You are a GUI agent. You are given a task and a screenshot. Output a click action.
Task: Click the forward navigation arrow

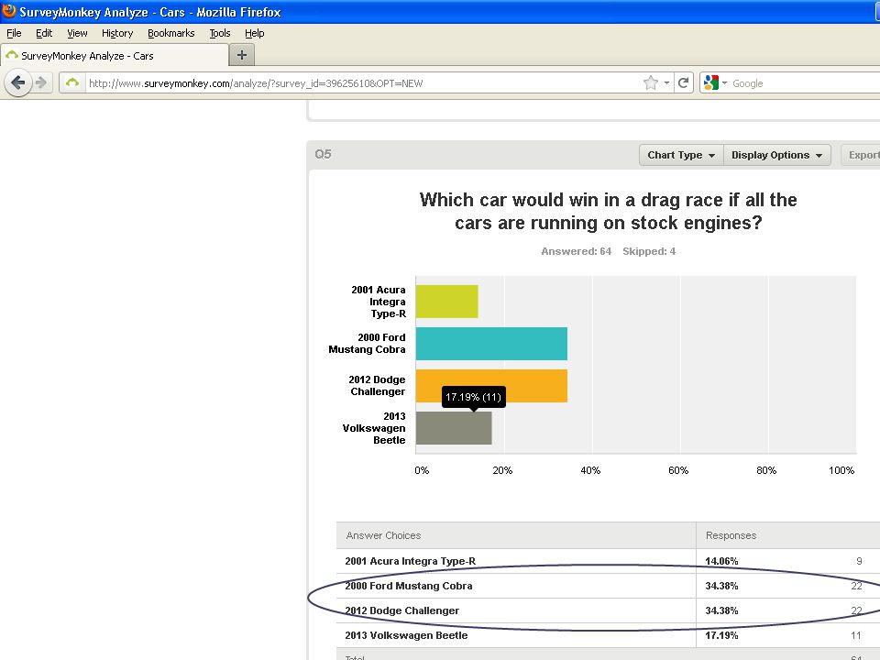pyautogui.click(x=41, y=83)
